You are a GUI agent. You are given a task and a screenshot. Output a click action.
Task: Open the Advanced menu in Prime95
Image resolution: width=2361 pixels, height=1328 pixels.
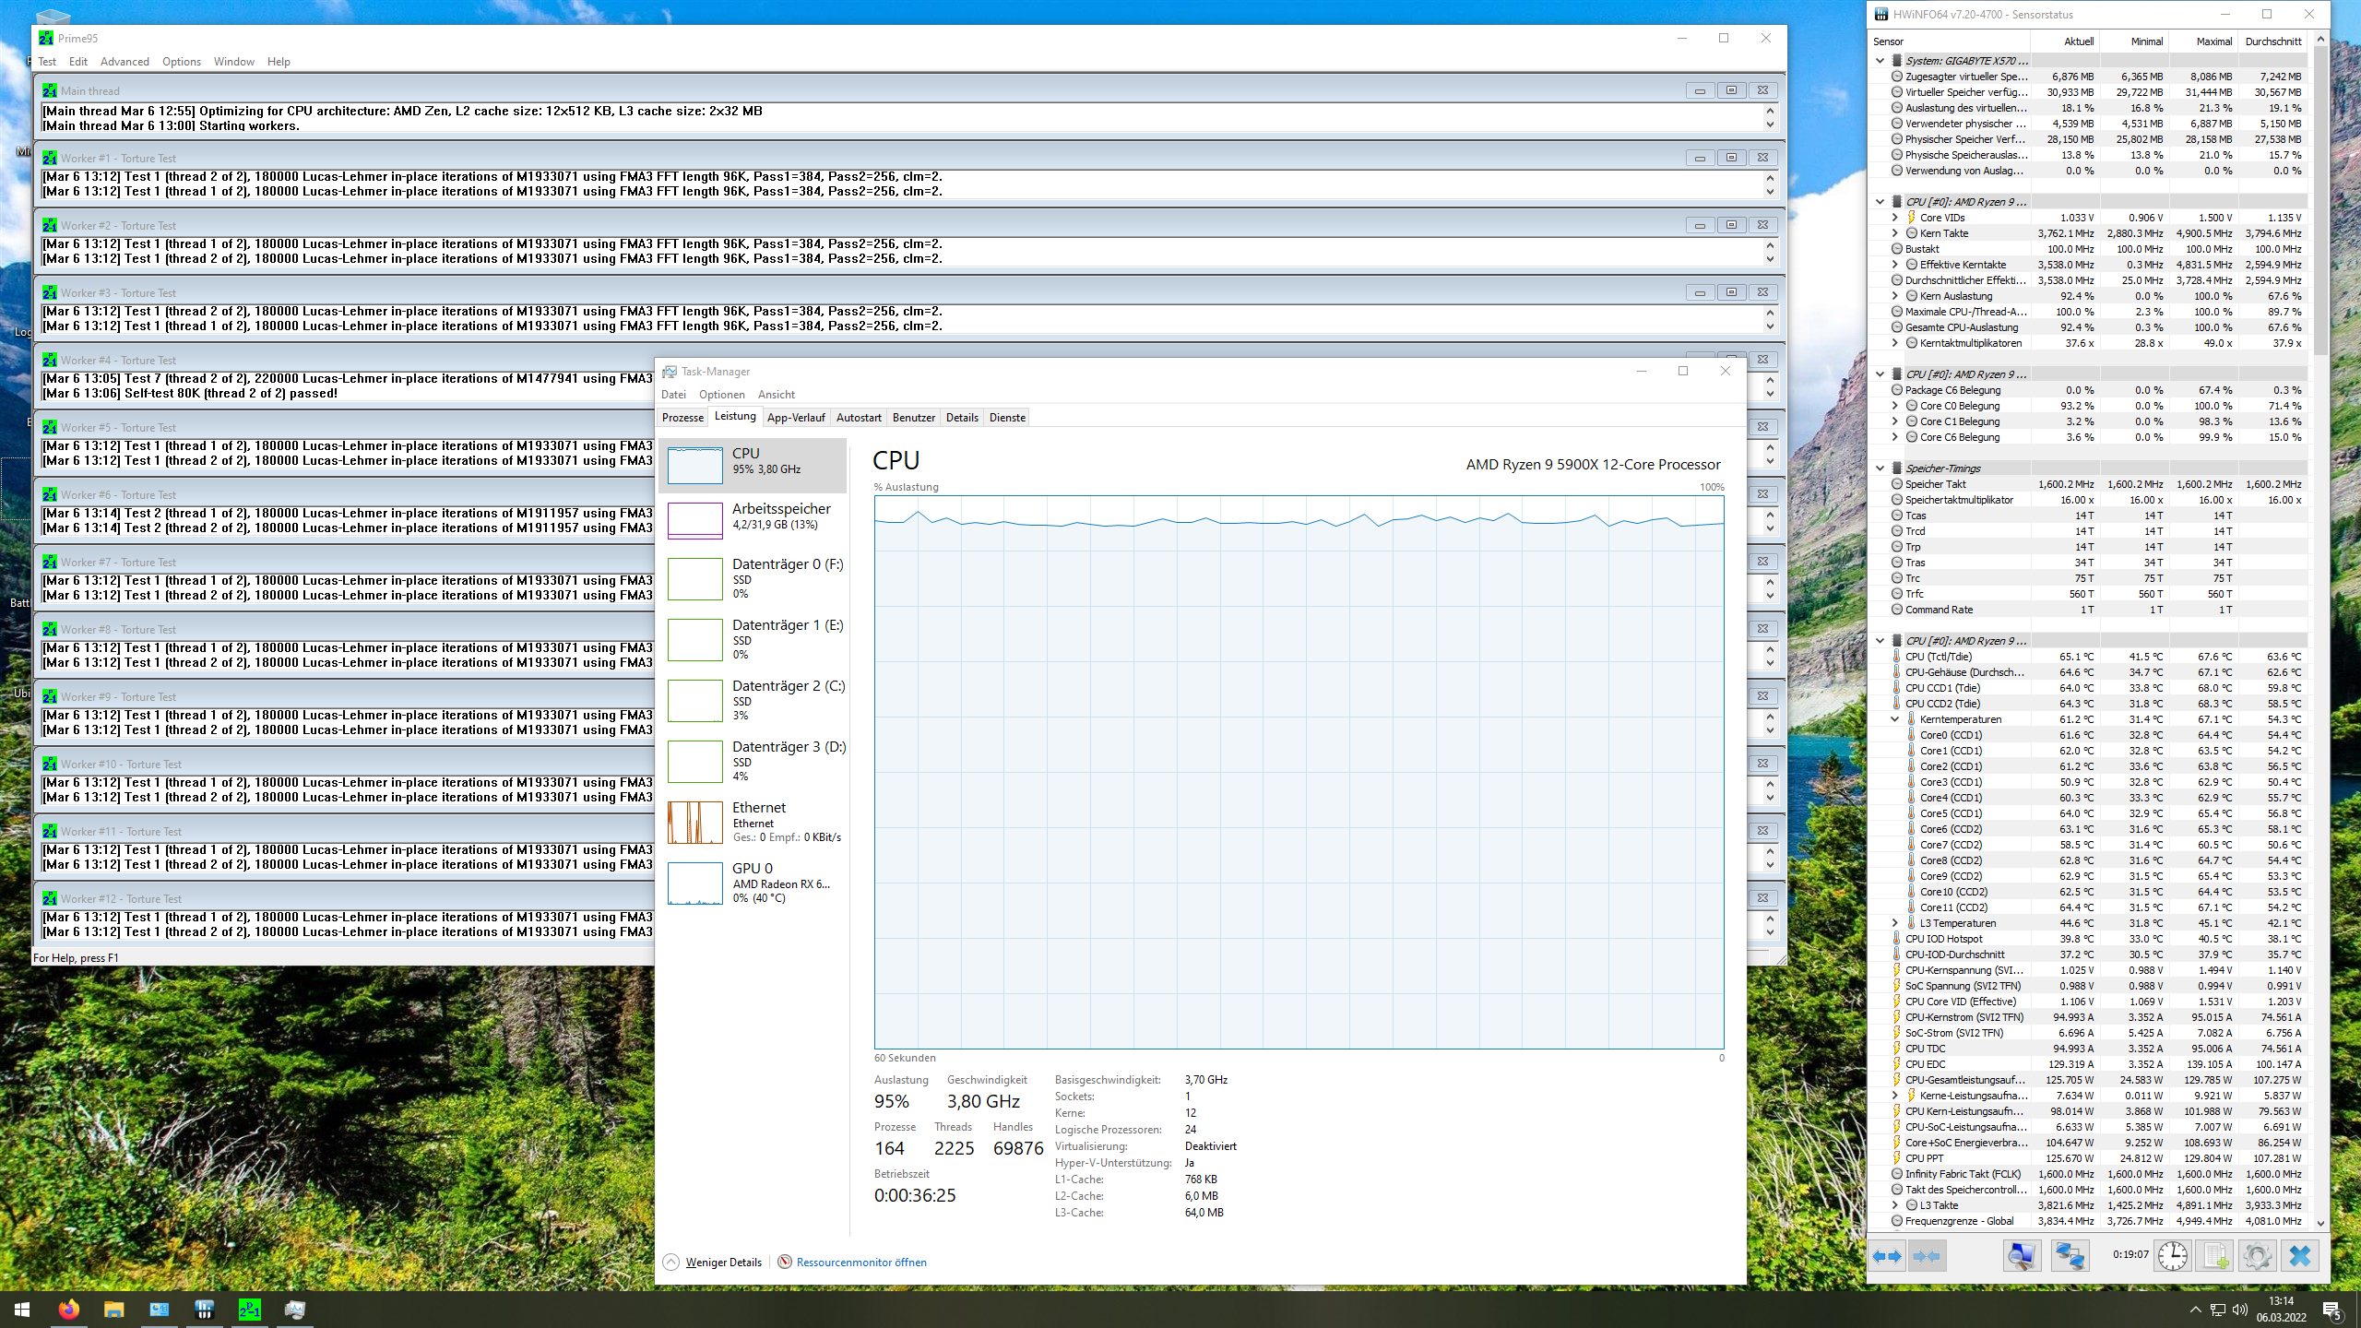click(125, 62)
